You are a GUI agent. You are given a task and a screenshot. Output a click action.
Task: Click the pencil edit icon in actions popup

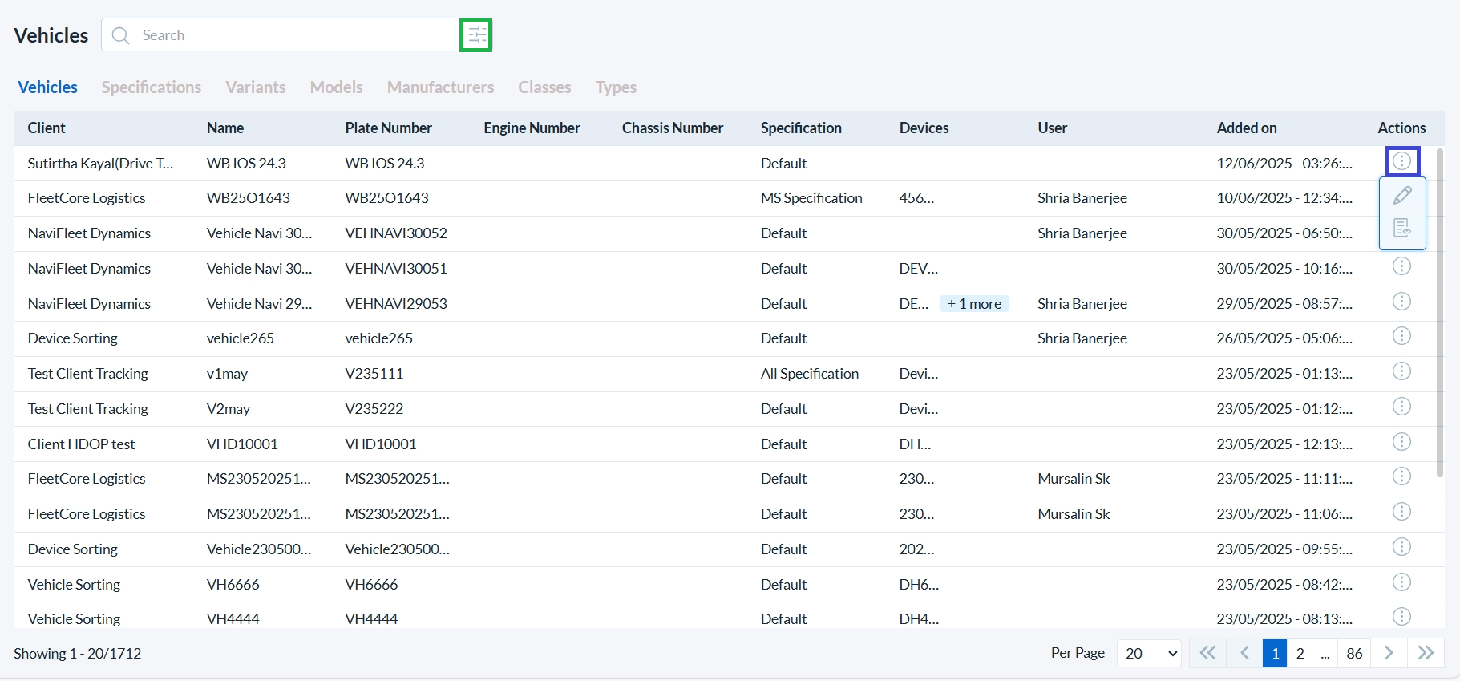click(x=1402, y=196)
